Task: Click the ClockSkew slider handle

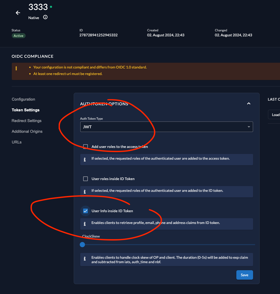Action: (82, 245)
